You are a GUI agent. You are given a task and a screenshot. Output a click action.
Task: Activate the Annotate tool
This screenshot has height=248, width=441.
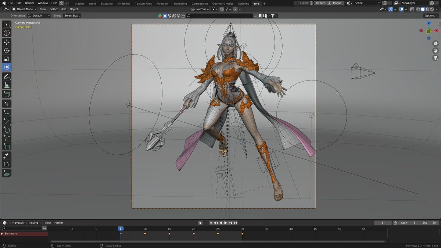pyautogui.click(x=7, y=76)
